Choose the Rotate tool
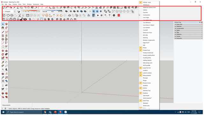 point(3,54)
